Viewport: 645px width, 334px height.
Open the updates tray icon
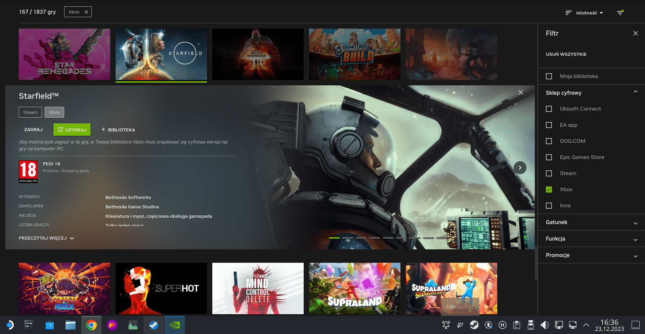(x=488, y=325)
